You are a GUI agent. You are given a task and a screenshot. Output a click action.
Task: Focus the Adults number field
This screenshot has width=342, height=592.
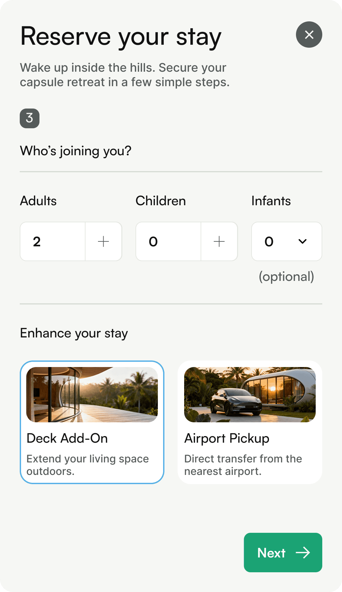point(53,241)
